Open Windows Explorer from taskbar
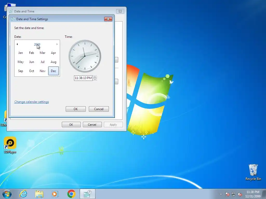 39,194
